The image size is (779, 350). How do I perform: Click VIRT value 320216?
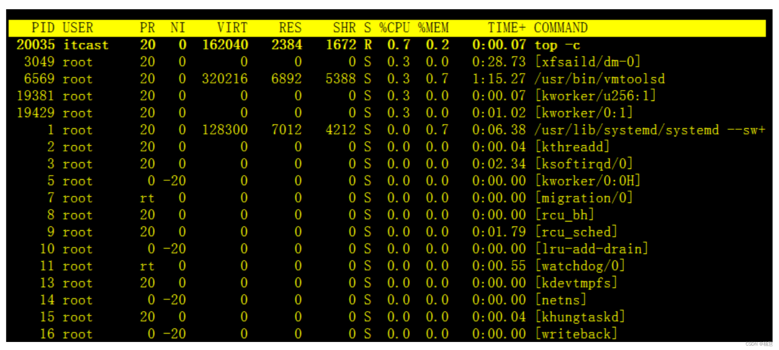tap(225, 79)
